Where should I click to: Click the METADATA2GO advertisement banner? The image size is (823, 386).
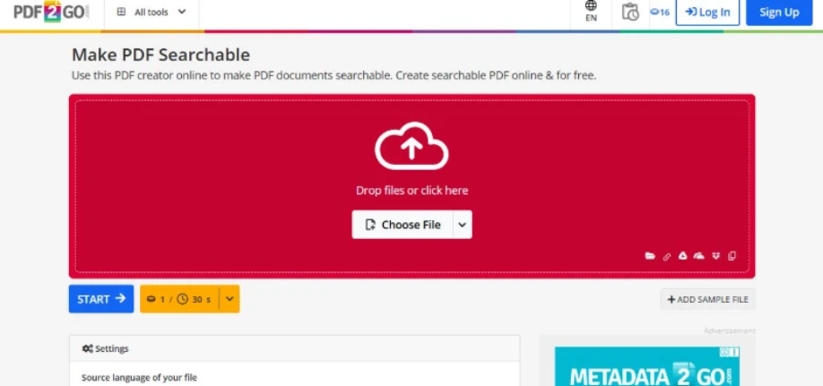click(647, 366)
